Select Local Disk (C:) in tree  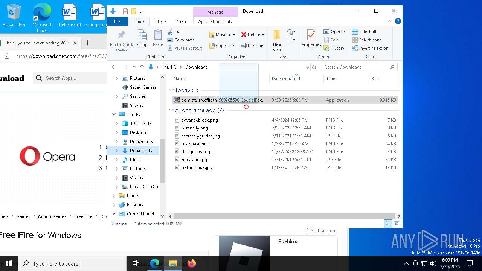pyautogui.click(x=143, y=187)
